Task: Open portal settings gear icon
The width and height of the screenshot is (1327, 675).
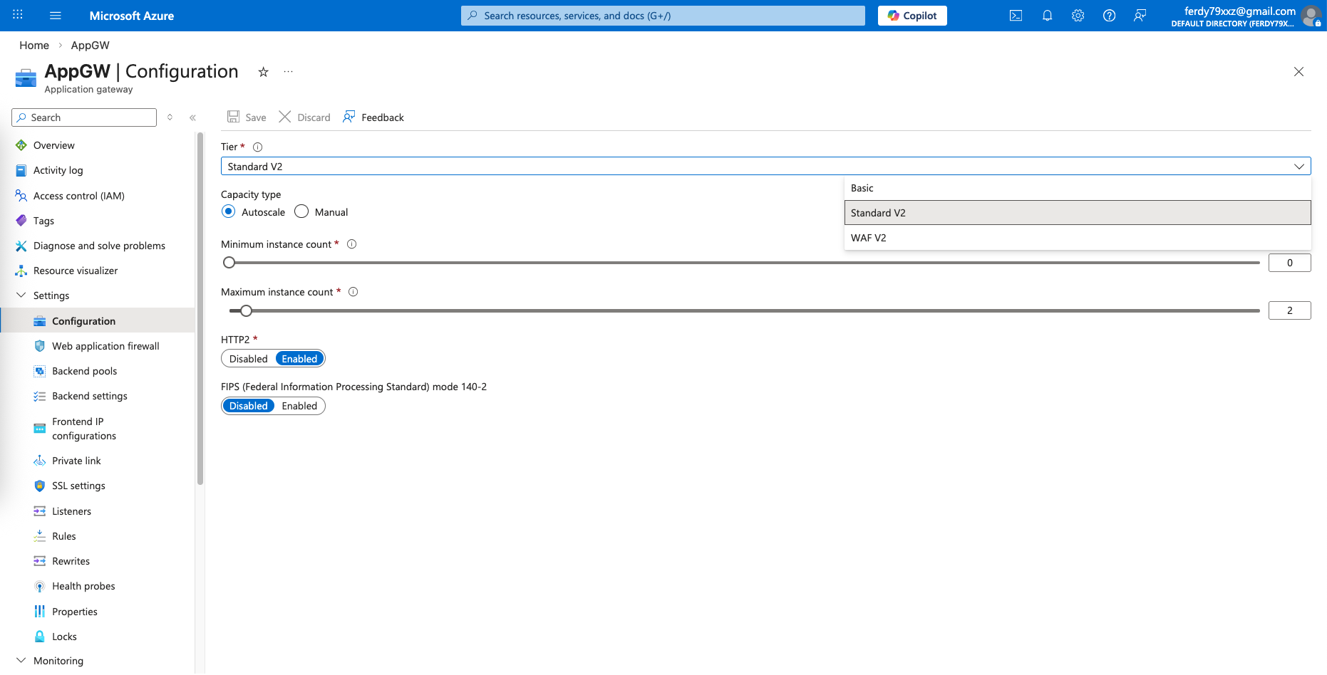Action: pos(1078,16)
